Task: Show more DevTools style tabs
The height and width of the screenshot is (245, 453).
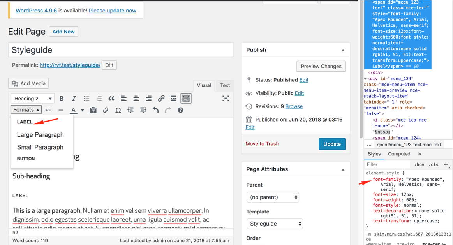Action: [420, 154]
